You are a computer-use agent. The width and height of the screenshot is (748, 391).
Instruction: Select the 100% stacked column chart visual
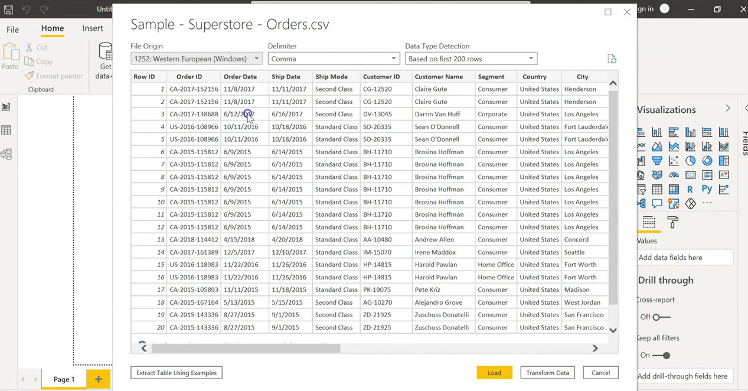click(x=724, y=132)
